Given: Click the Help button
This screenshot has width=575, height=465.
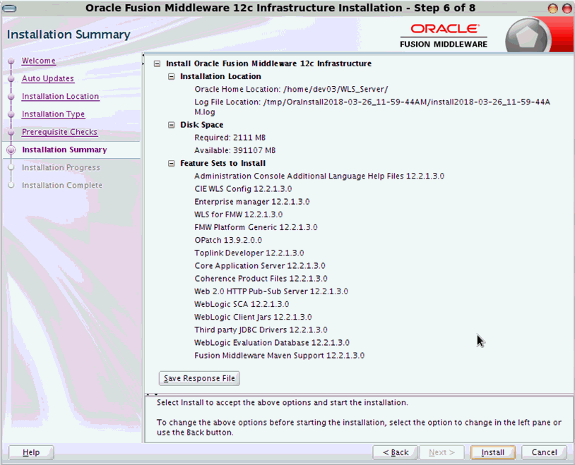Looking at the screenshot, I should (31, 452).
